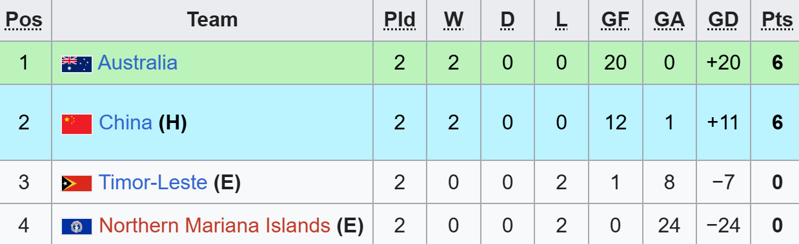Open the Timor-Leste team link
The width and height of the screenshot is (799, 244).
click(153, 182)
